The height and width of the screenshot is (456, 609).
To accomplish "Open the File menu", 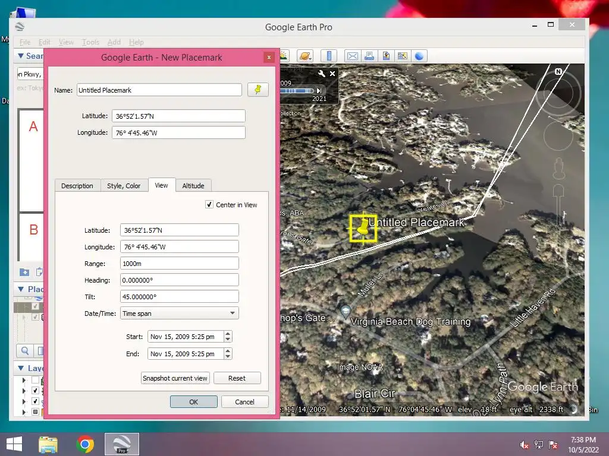I will (x=25, y=42).
